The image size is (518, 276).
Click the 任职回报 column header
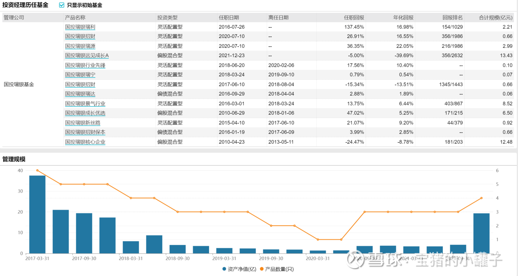(x=354, y=17)
